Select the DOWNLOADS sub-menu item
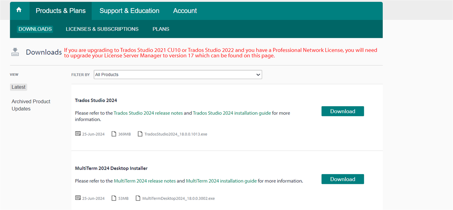 click(x=35, y=29)
